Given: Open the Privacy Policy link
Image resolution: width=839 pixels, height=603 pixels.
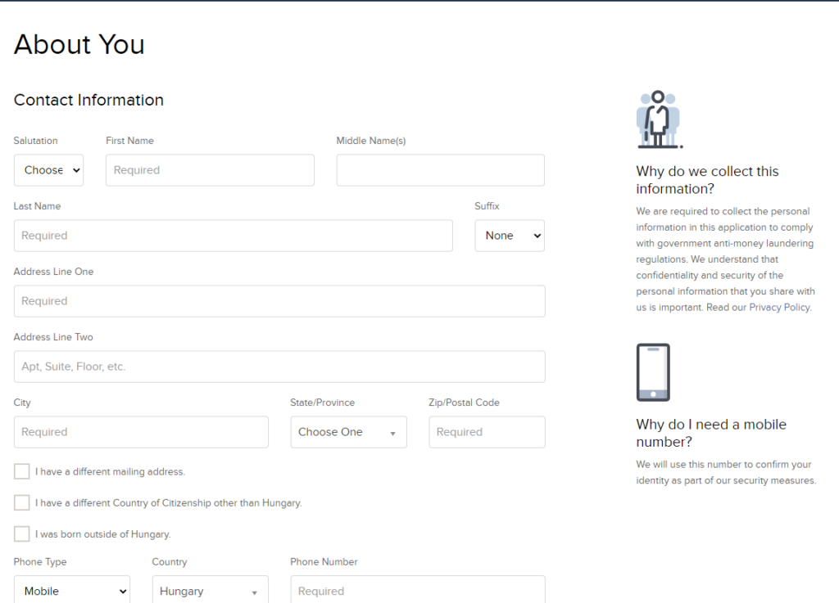Looking at the screenshot, I should [x=779, y=308].
